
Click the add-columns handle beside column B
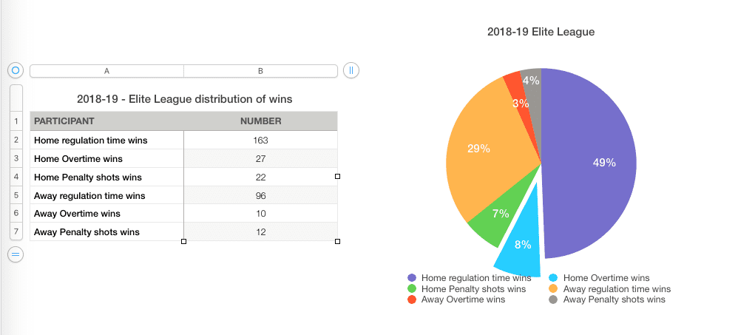tap(351, 70)
